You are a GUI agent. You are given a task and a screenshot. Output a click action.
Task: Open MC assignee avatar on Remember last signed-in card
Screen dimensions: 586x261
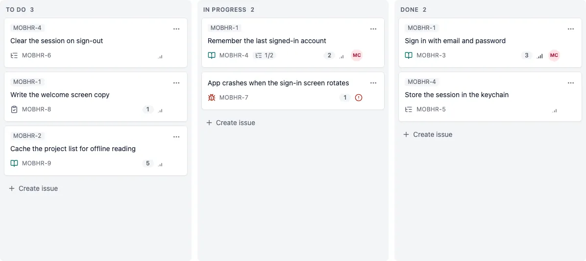357,55
